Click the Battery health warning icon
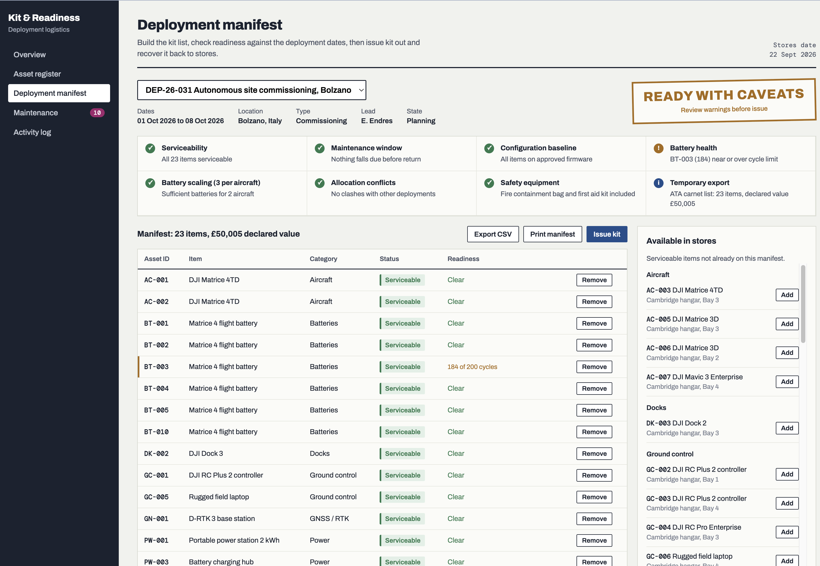 (x=658, y=148)
